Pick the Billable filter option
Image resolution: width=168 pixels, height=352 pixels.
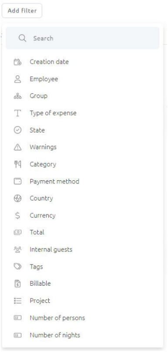pos(83,284)
